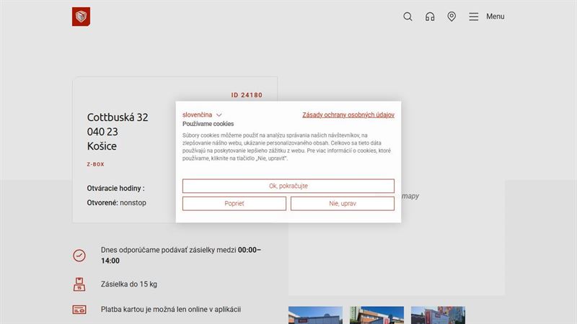577x324 pixels.
Task: Click the Dnes odporúčame podávať zásielky text
Action: 181,255
